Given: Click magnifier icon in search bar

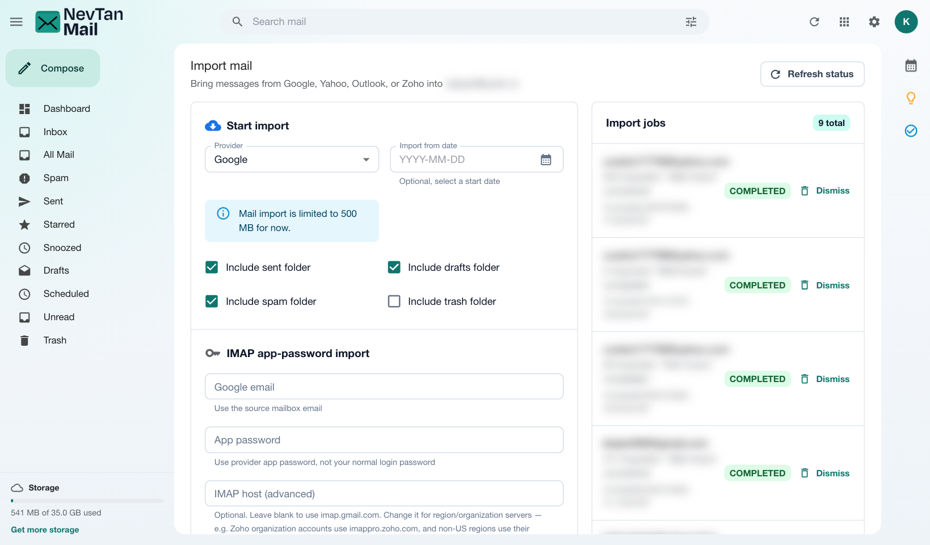Looking at the screenshot, I should pyautogui.click(x=237, y=22).
